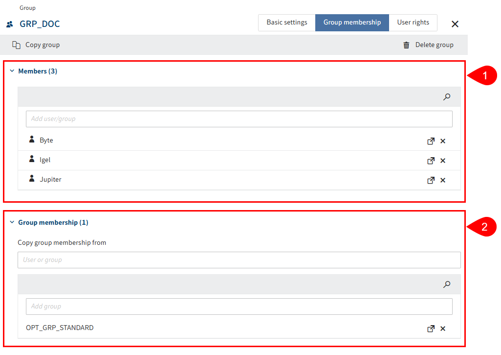
Task: Open member Igel in new view
Action: point(431,160)
